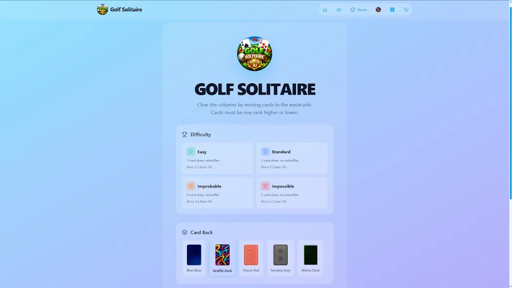
Task: Select the Easy difficulty card
Action: [x=218, y=159]
